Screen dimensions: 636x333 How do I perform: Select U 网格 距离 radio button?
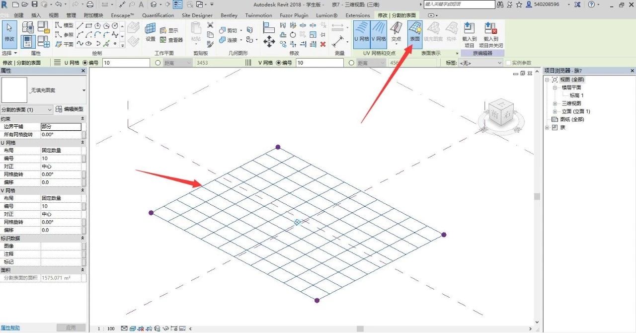point(158,63)
